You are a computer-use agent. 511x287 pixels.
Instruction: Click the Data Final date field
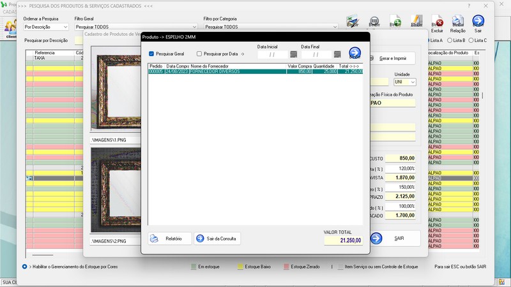point(316,55)
